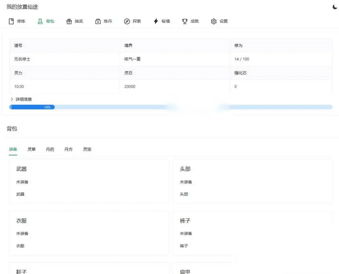Select the 背包 menu label
This screenshot has height=274, width=339.
(50, 21)
